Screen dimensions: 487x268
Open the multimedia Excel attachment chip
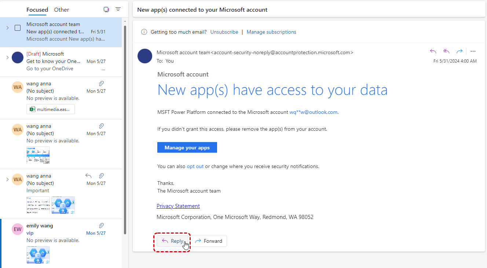point(51,109)
